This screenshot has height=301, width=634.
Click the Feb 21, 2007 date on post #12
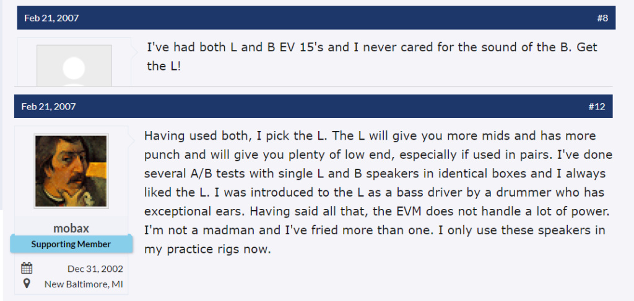pos(48,106)
